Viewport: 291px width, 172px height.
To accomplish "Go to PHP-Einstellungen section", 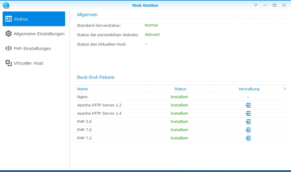I will pyautogui.click(x=32, y=49).
